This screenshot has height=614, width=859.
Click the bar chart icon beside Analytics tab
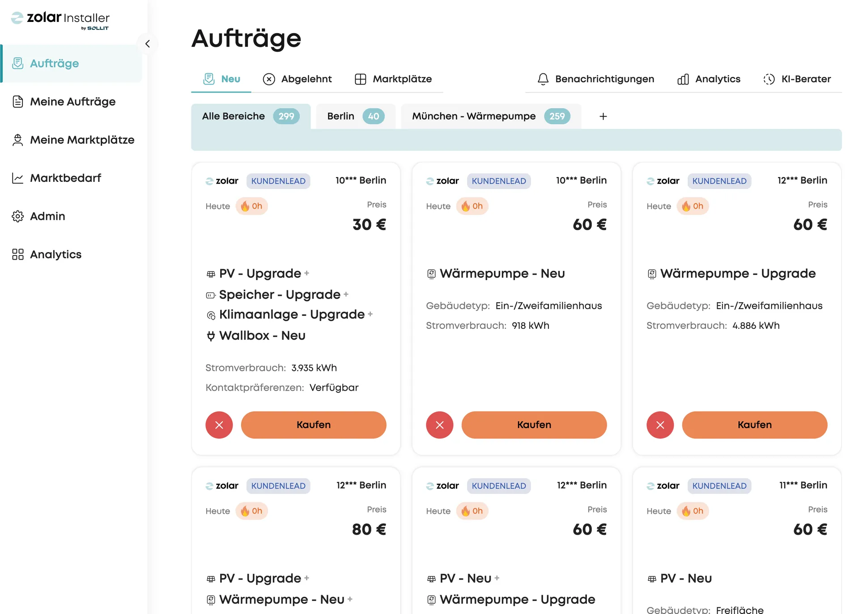tap(683, 79)
